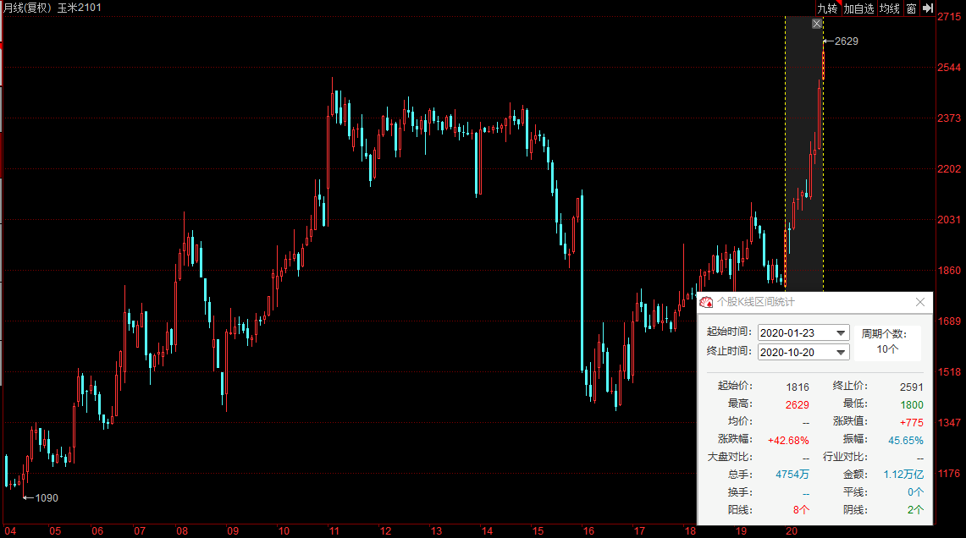Image resolution: width=966 pixels, height=538 pixels.
Task: Click the year 11 marker on the time axis
Action: tap(334, 531)
